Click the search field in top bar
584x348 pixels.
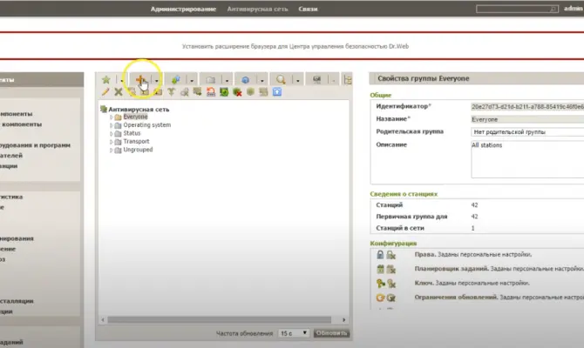517,9
